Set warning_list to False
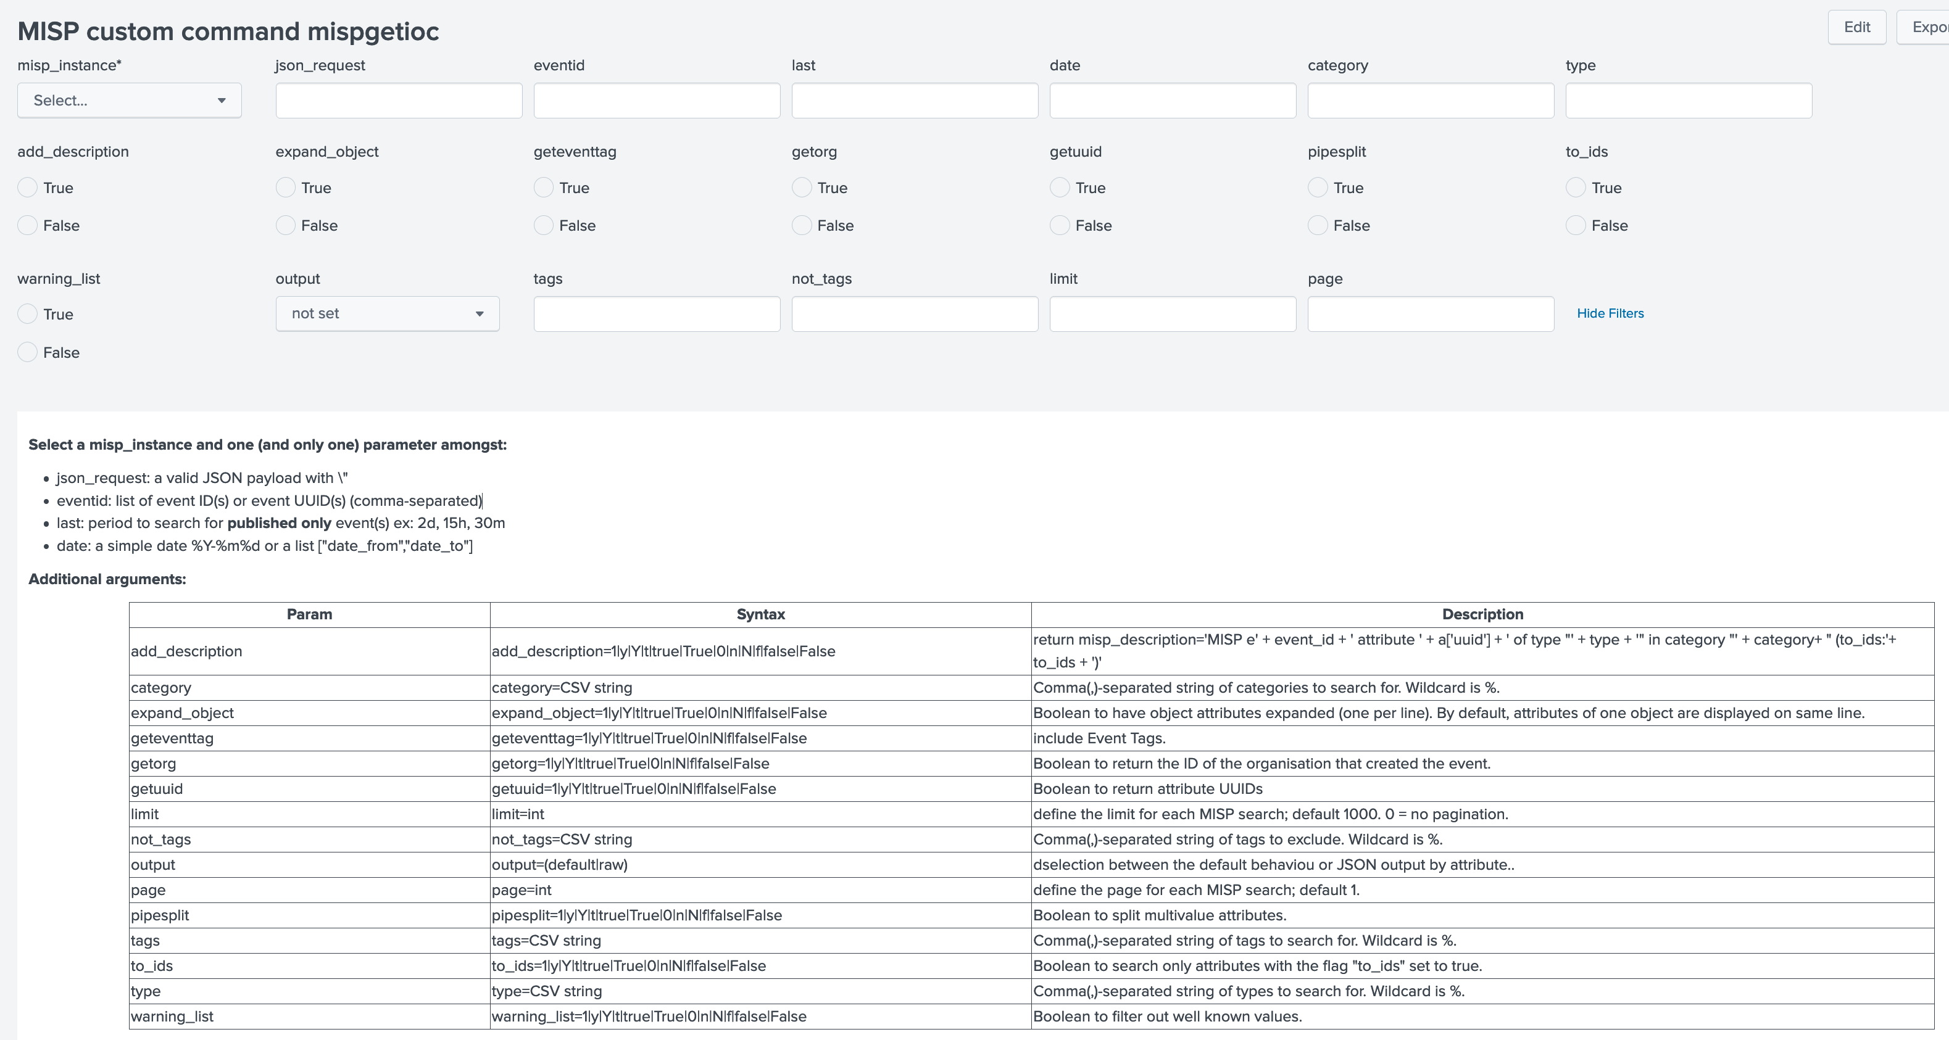This screenshot has width=1949, height=1040. [28, 352]
